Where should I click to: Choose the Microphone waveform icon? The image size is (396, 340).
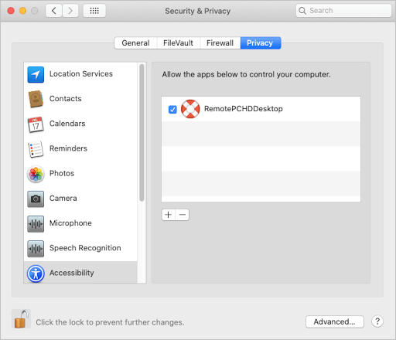36,223
